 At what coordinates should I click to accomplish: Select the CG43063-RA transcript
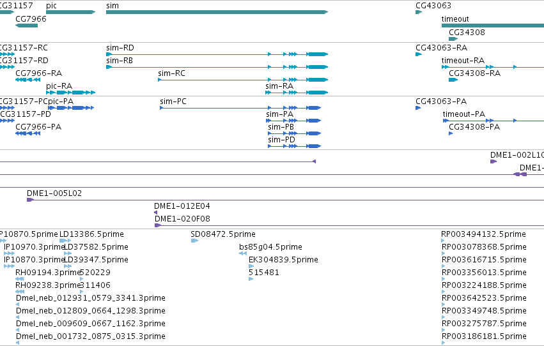click(x=419, y=54)
